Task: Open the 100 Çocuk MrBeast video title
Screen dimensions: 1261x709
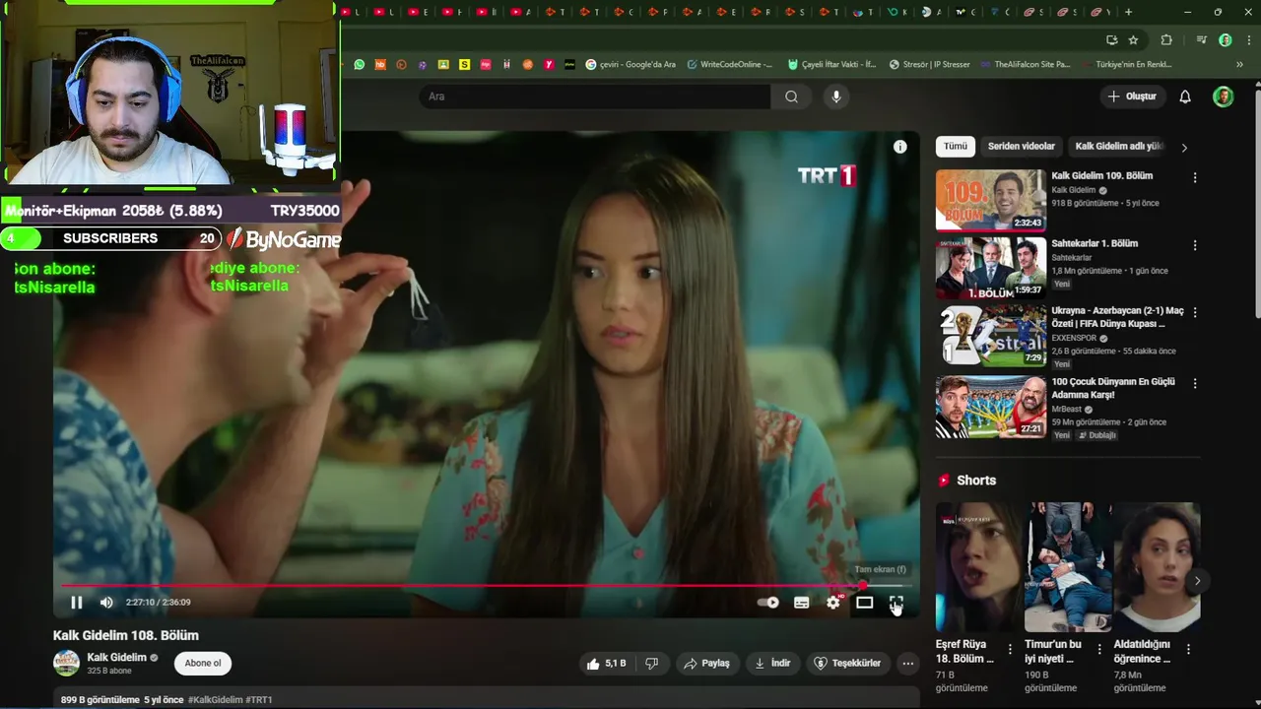Action: [x=1113, y=388]
